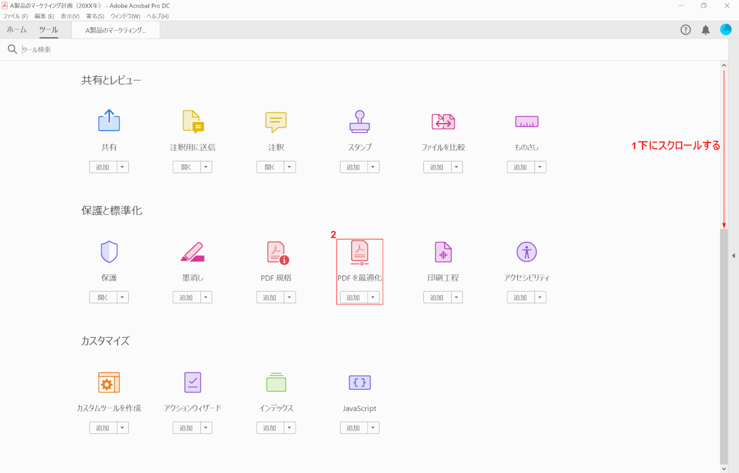Select the ファイルを比較 icon
Screen dimensions: 739x473
coord(443,122)
